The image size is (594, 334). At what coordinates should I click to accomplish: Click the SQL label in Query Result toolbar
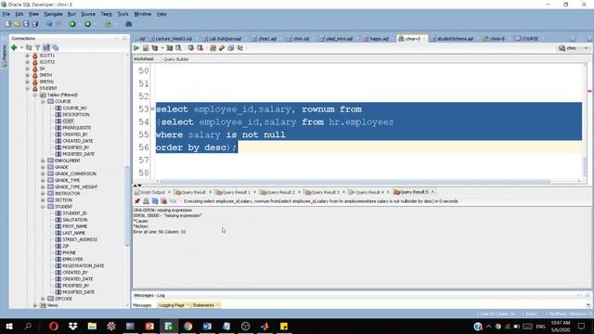tap(174, 201)
